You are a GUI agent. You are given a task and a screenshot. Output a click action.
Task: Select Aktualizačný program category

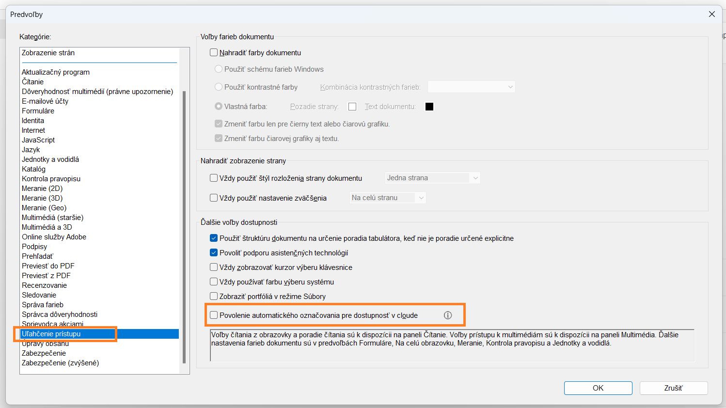[56, 72]
